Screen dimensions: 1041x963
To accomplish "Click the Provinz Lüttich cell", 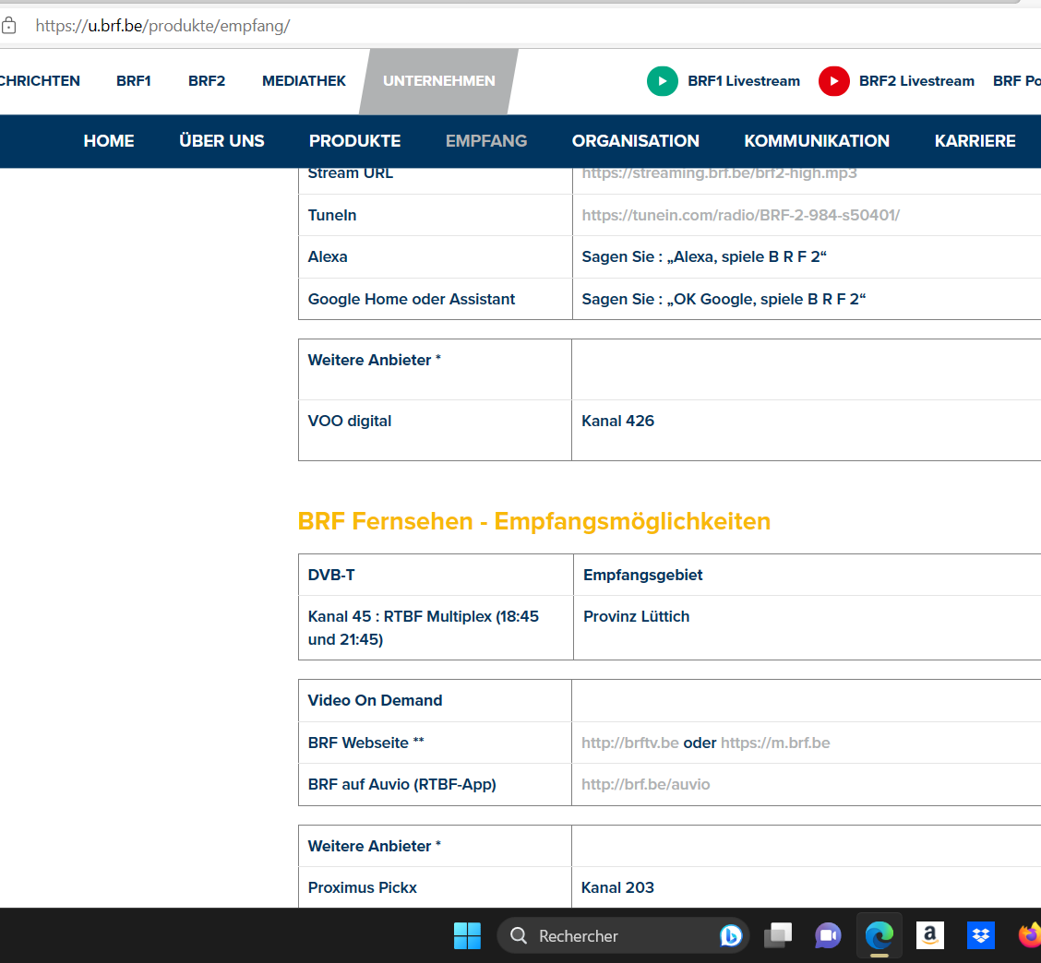I will click(807, 628).
